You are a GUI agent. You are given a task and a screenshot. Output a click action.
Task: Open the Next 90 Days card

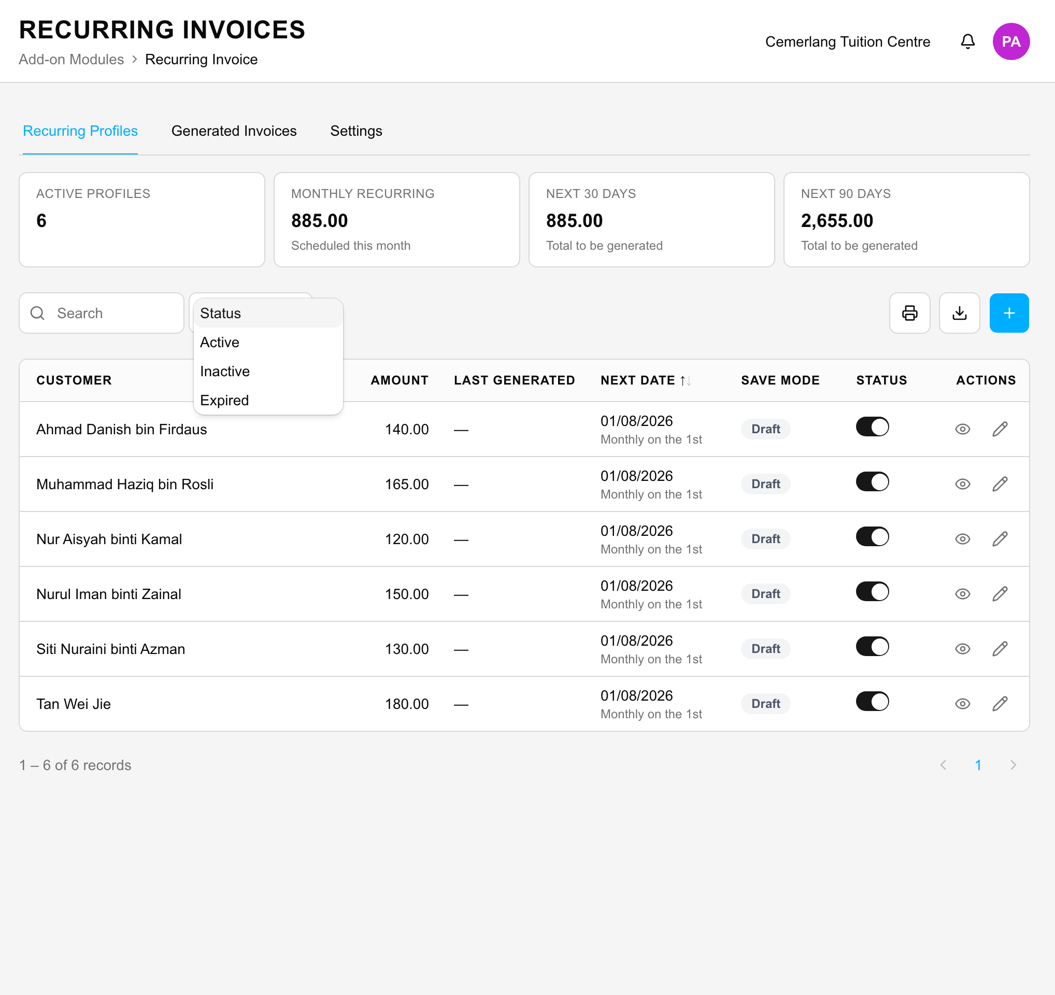tap(906, 220)
